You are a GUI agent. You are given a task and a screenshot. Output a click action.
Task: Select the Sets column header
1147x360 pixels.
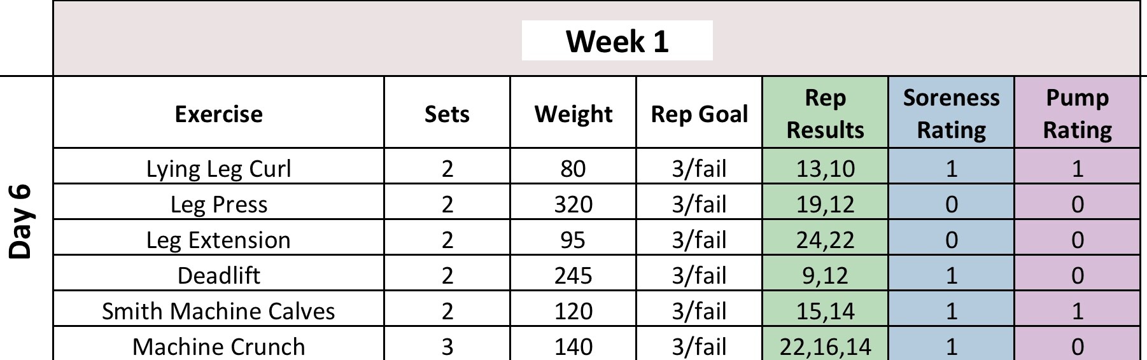tap(447, 114)
